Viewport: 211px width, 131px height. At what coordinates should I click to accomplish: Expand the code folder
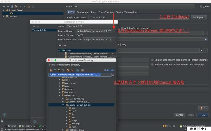tap(60, 80)
